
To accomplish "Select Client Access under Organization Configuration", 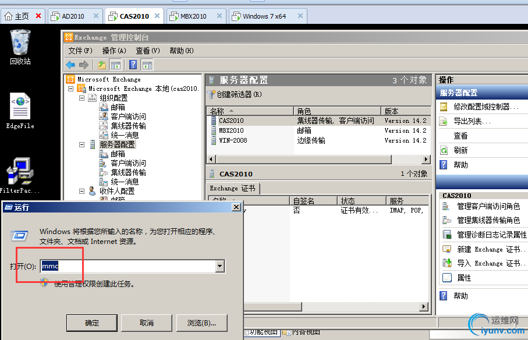I will [x=128, y=116].
